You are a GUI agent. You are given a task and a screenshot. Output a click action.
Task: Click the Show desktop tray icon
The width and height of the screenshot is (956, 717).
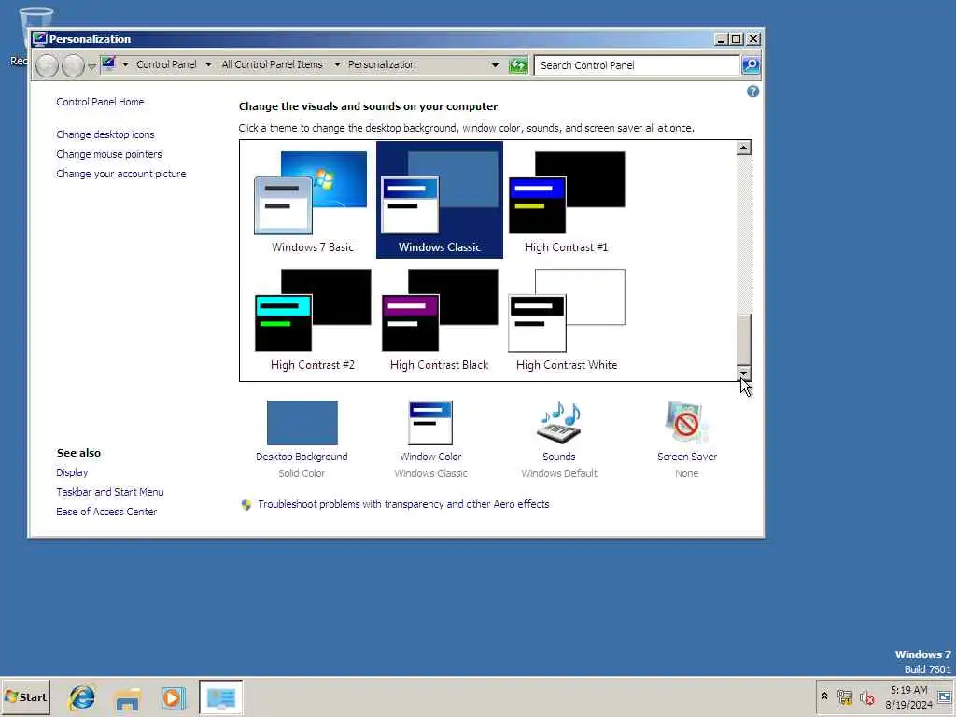[x=945, y=697]
